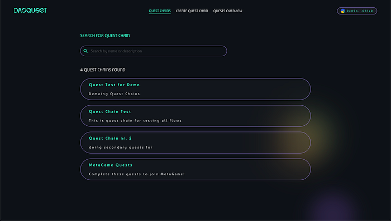The height and width of the screenshot is (221, 391).
Task: Click the wallet avatar icon
Action: click(x=342, y=11)
